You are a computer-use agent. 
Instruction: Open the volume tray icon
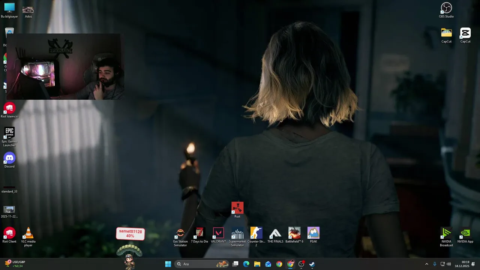click(x=449, y=264)
